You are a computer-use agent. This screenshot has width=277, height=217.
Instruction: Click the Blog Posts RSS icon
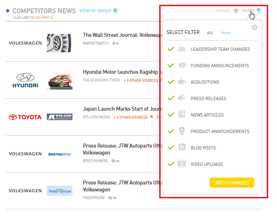pos(182,147)
